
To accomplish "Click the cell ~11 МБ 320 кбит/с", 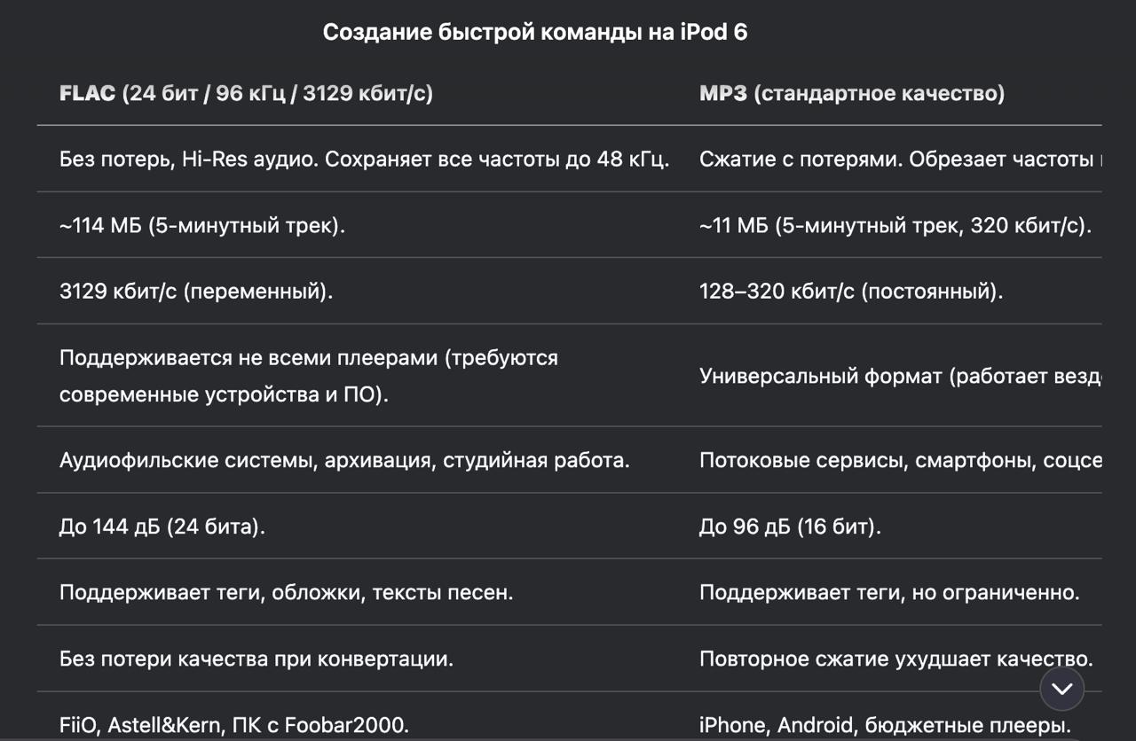I will [895, 225].
